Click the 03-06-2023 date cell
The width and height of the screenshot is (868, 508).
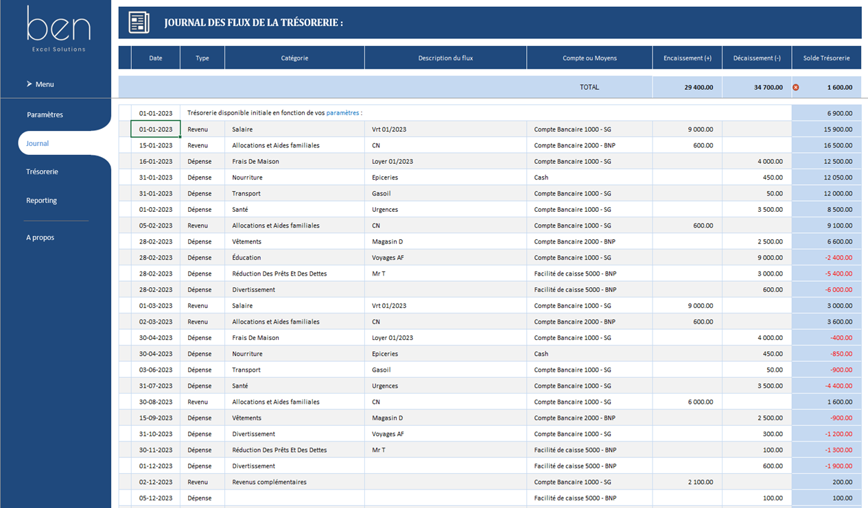(x=156, y=370)
